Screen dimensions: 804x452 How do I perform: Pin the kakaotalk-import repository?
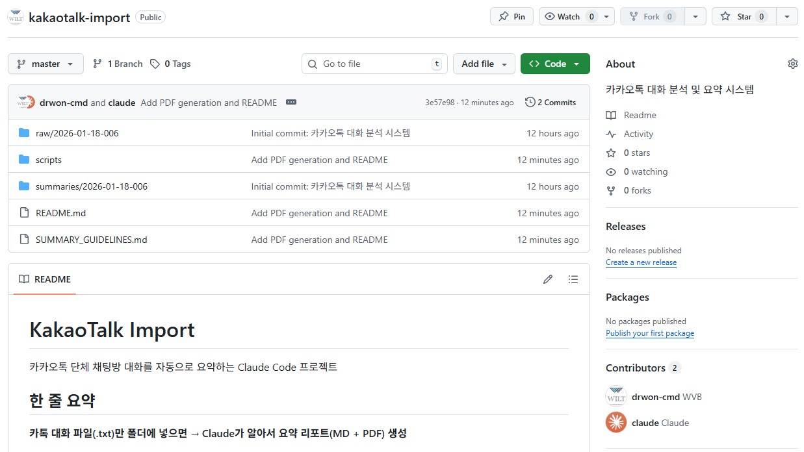512,17
